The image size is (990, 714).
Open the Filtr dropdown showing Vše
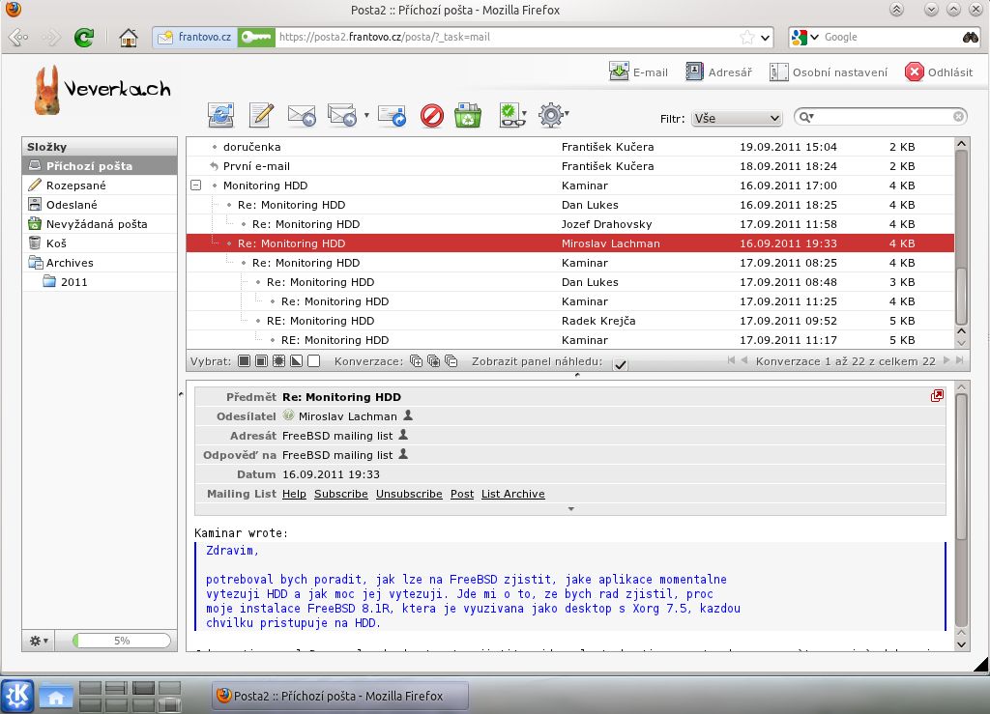tap(736, 118)
